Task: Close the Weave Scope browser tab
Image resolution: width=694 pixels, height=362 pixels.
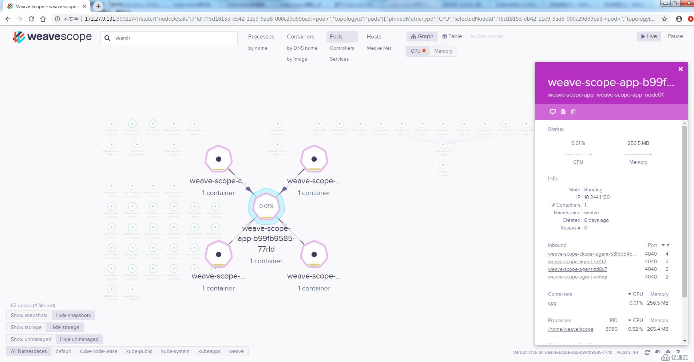Action: pyautogui.click(x=84, y=6)
